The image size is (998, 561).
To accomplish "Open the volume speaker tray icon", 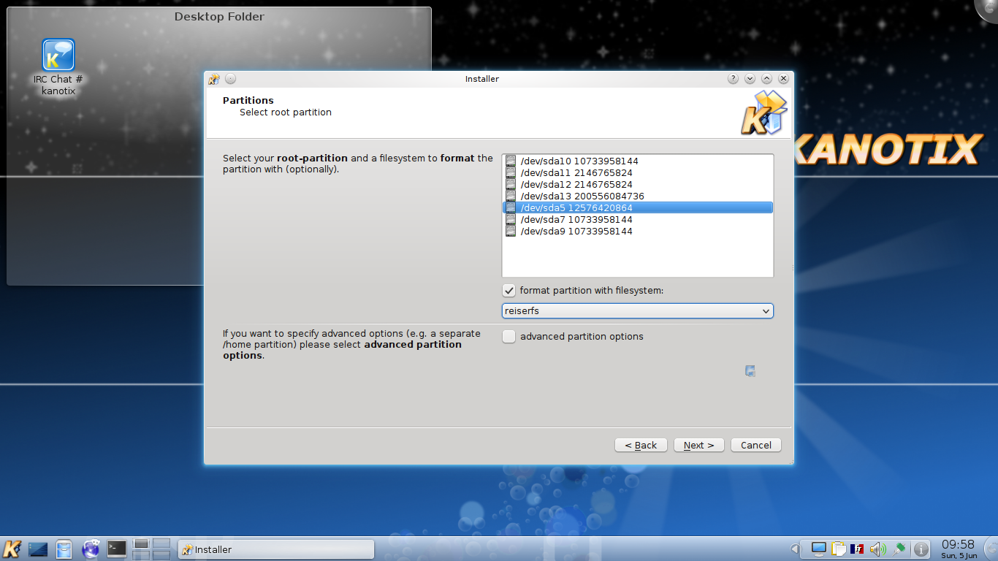I will pos(877,549).
